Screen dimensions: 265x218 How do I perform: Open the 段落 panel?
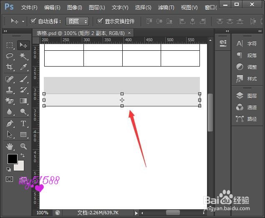(x=247, y=55)
